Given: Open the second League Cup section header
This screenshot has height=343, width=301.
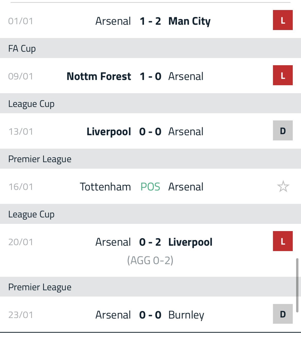Looking at the screenshot, I should (x=150, y=214).
